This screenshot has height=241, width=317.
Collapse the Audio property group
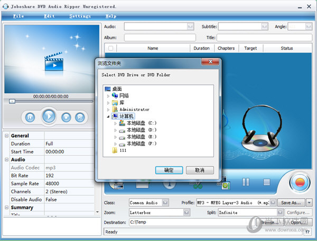7,160
